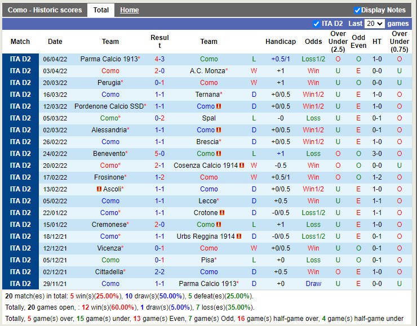Select the Total tab
This screenshot has height=326, width=417.
pyautogui.click(x=101, y=10)
